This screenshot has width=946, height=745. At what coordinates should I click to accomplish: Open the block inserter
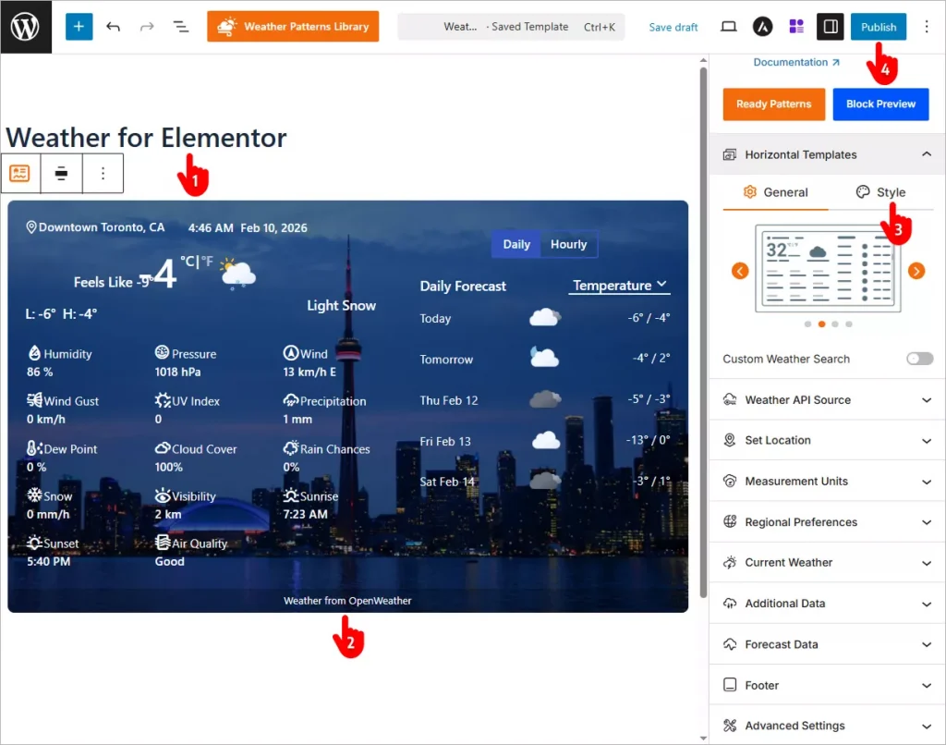click(79, 27)
